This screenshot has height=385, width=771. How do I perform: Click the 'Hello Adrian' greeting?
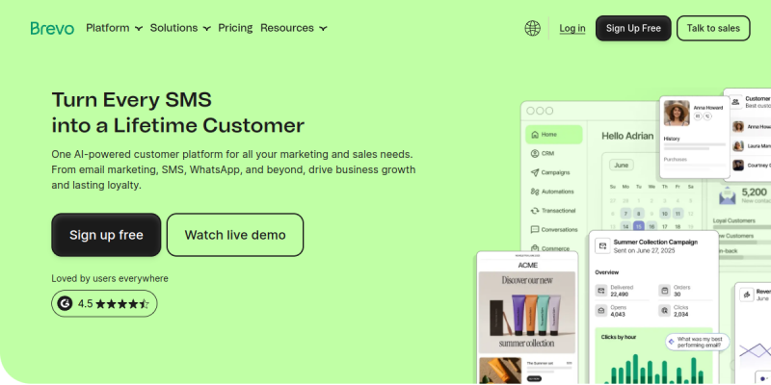coord(627,136)
